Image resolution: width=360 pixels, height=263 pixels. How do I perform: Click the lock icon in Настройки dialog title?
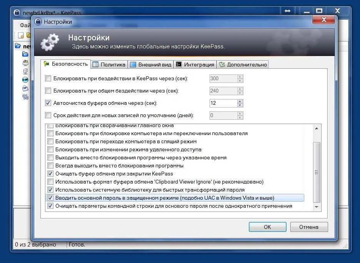point(38,22)
